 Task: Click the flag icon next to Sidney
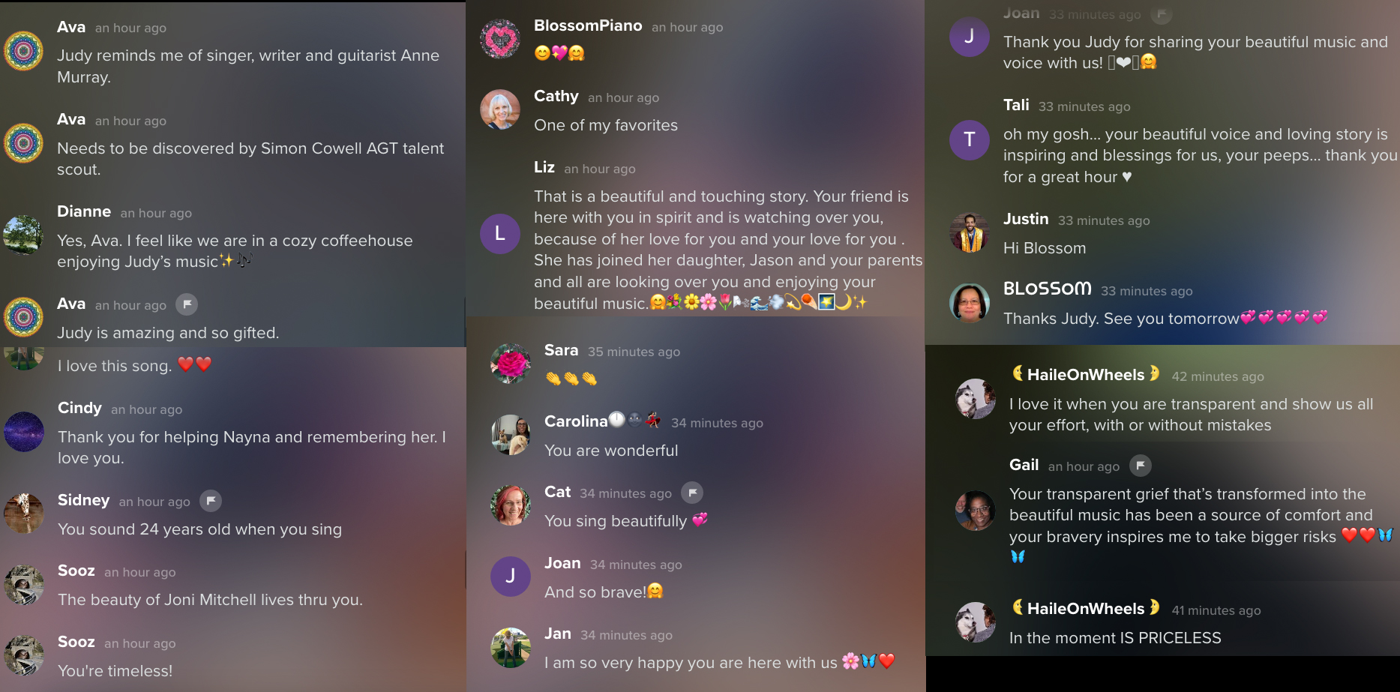point(211,501)
